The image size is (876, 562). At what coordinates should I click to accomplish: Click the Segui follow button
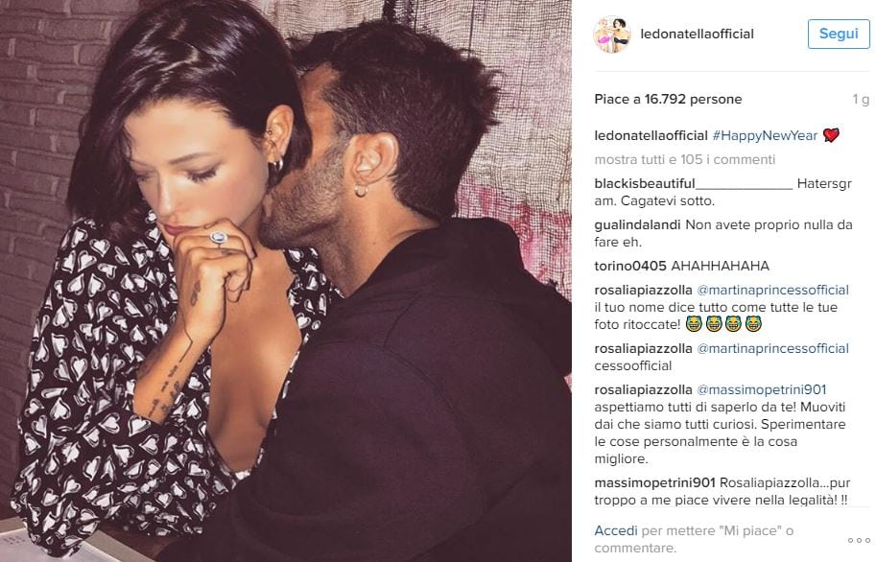pyautogui.click(x=839, y=35)
